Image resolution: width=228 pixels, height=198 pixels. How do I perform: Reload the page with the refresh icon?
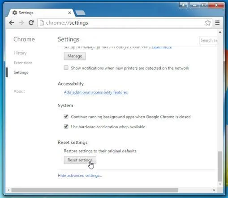(31, 23)
